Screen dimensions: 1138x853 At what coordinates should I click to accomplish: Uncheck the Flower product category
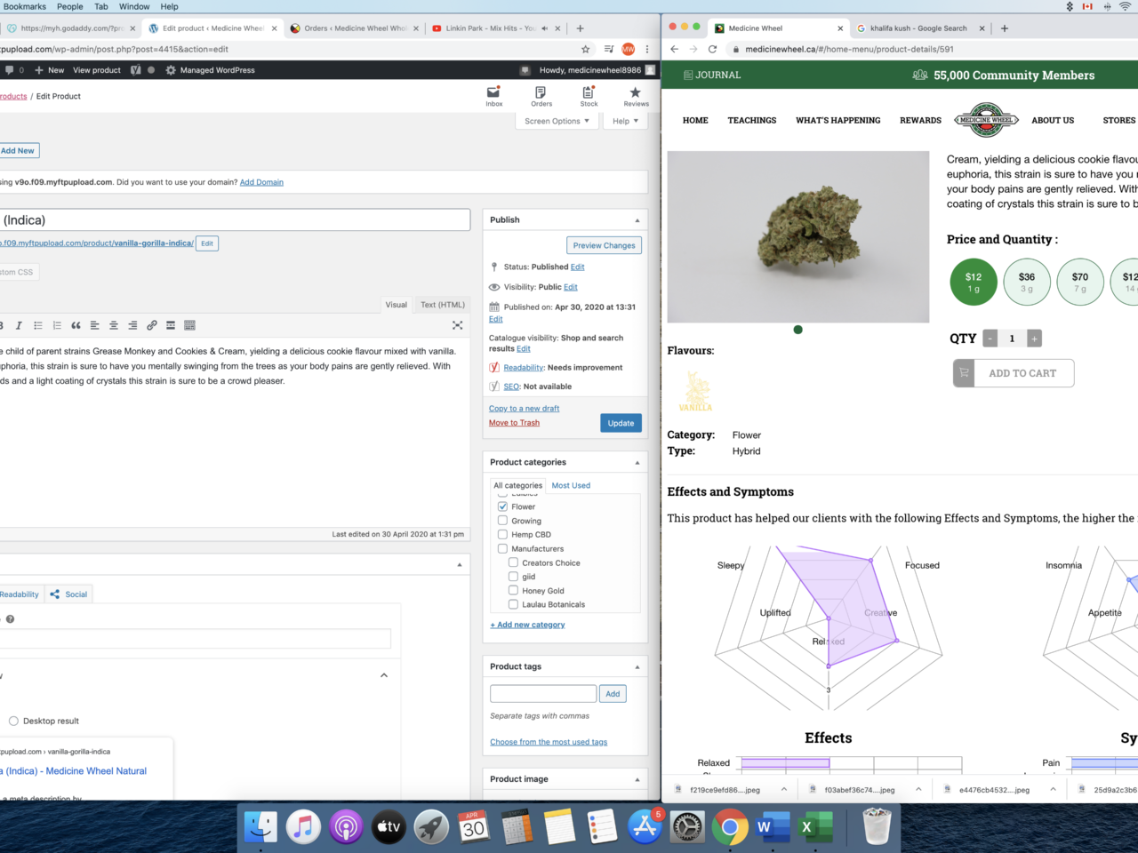502,506
